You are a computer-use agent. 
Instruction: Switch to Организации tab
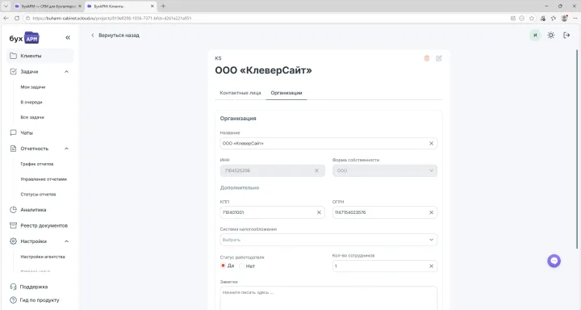tap(286, 93)
